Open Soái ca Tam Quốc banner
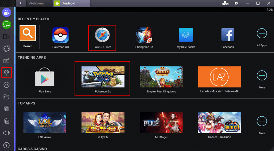Viewport: 274px width, 151px height. pos(219,123)
